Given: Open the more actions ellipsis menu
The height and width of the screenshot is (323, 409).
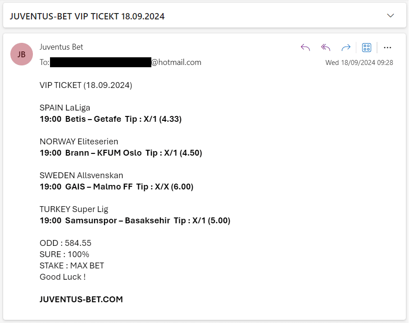Looking at the screenshot, I should (387, 47).
